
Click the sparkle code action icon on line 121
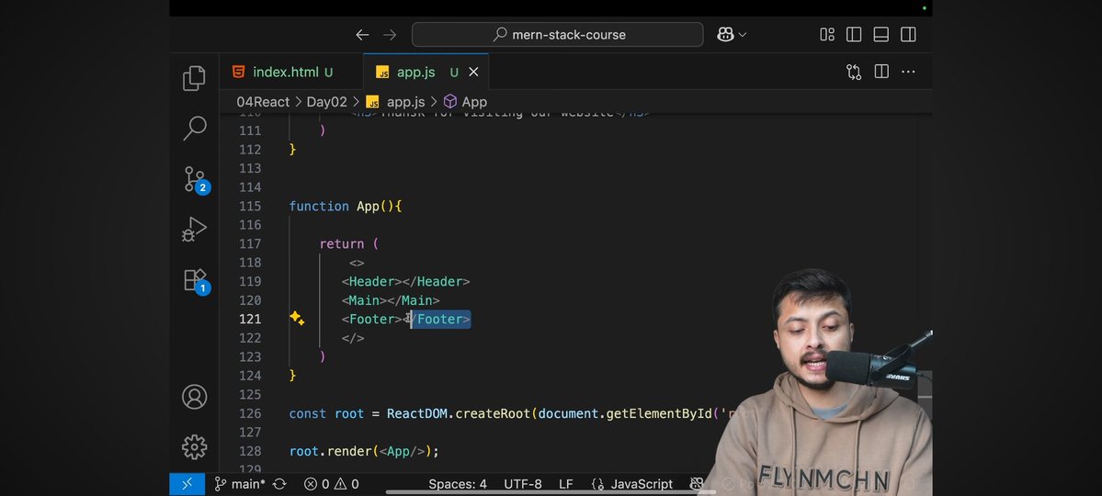[x=297, y=318]
